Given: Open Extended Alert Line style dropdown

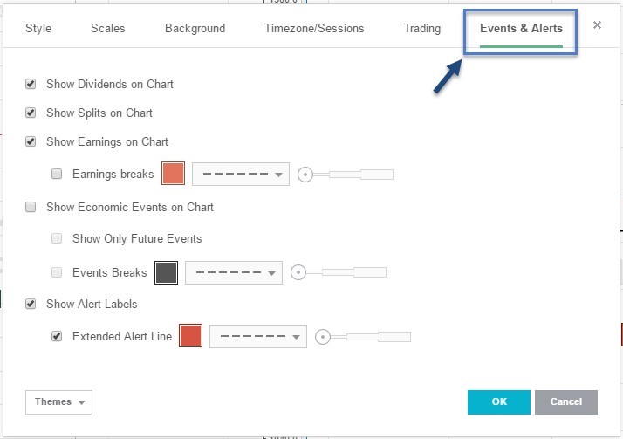Looking at the screenshot, I should pos(258,336).
